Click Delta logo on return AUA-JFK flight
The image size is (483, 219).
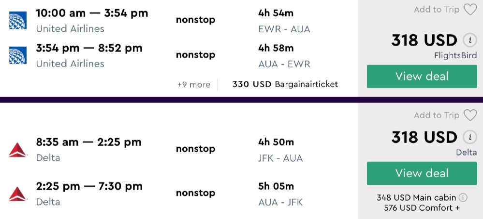[x=17, y=193]
